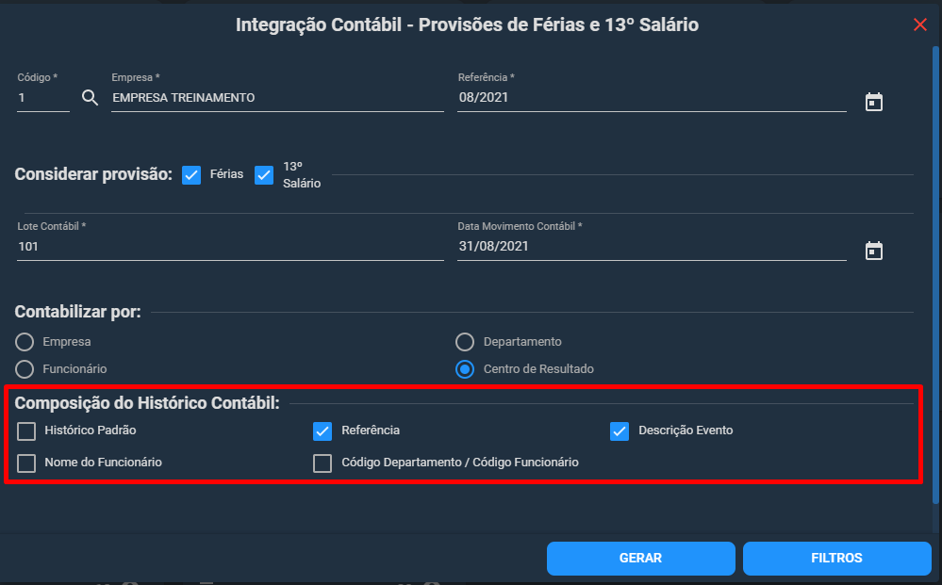Click the company search magnifier icon

coord(90,97)
